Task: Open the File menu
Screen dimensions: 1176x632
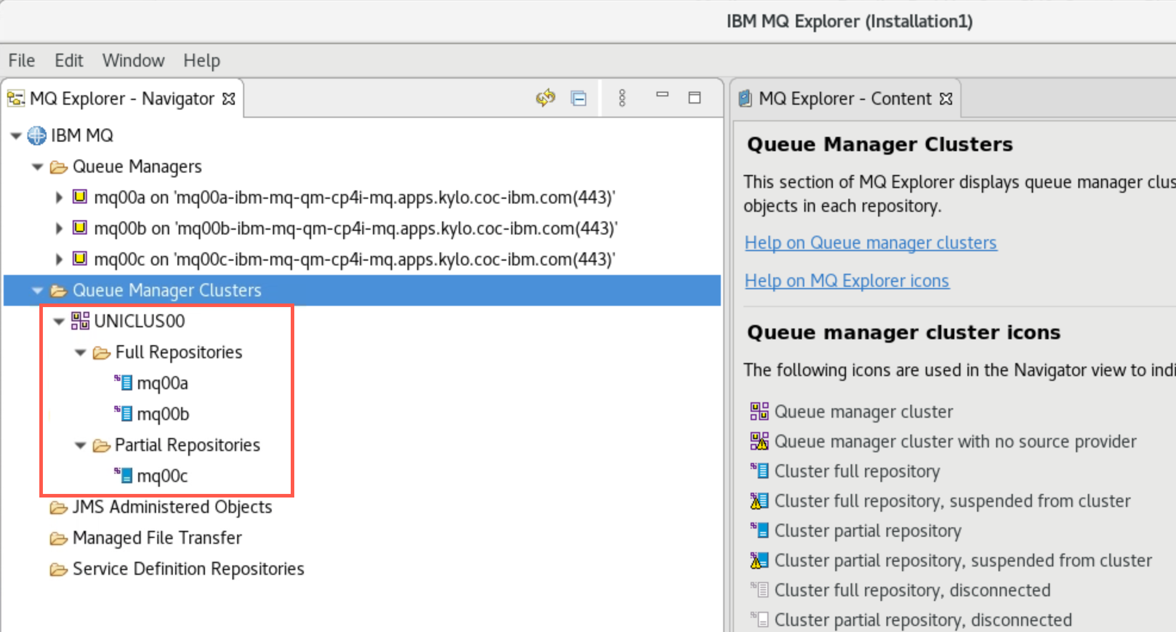Action: click(21, 61)
